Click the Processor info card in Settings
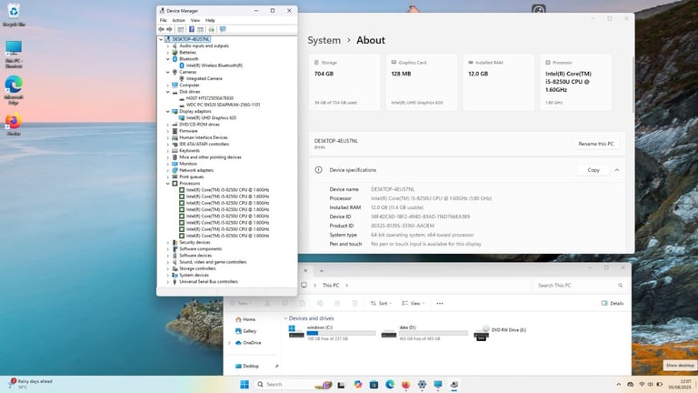 click(x=575, y=83)
